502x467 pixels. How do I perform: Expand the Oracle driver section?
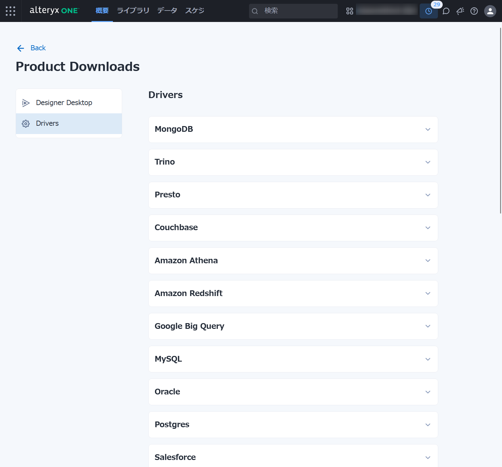pyautogui.click(x=293, y=392)
